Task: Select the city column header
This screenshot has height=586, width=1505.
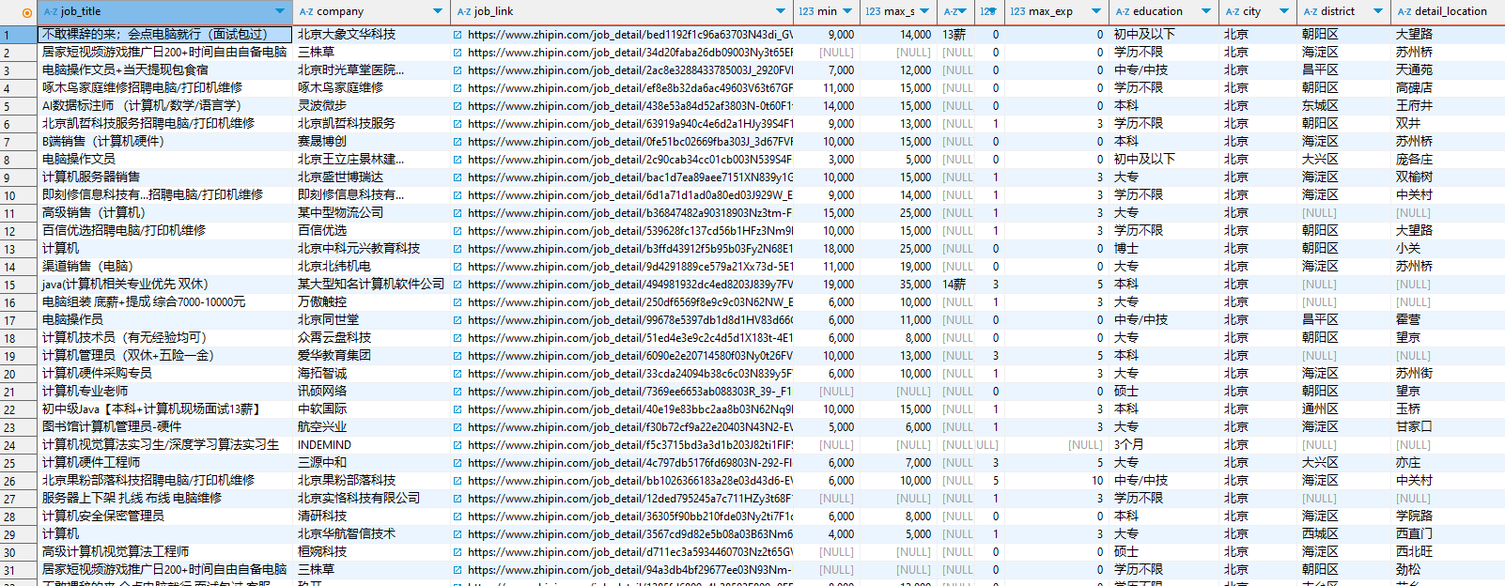Action: coord(1250,11)
